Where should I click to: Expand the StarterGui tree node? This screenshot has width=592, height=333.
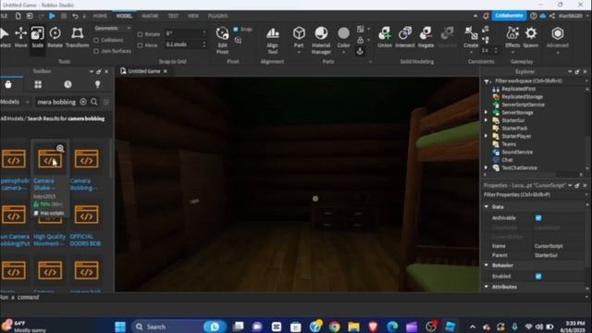coord(487,120)
